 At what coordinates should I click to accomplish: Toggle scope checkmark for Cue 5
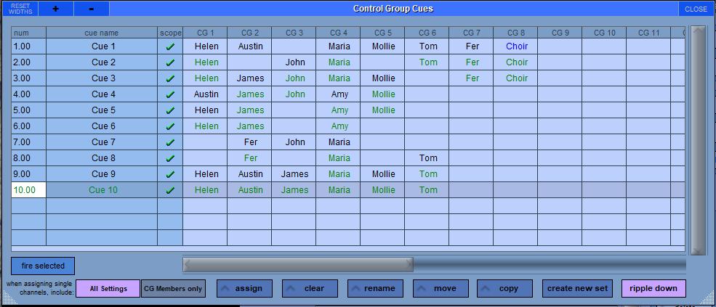point(170,110)
